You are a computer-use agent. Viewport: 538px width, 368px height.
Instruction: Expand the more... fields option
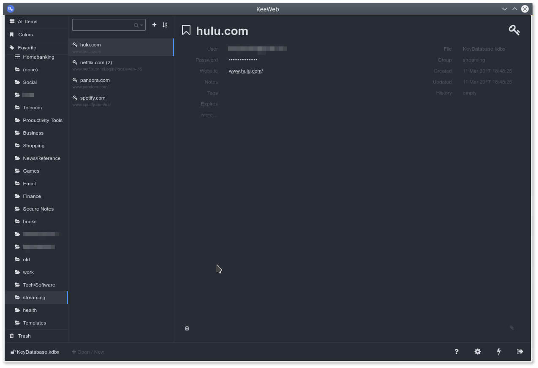[x=209, y=115]
